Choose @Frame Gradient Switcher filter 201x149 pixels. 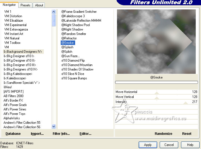pos(79,12)
